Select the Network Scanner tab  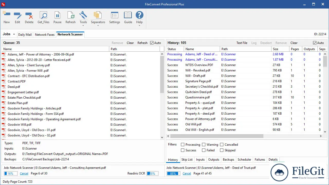pyautogui.click(x=70, y=34)
